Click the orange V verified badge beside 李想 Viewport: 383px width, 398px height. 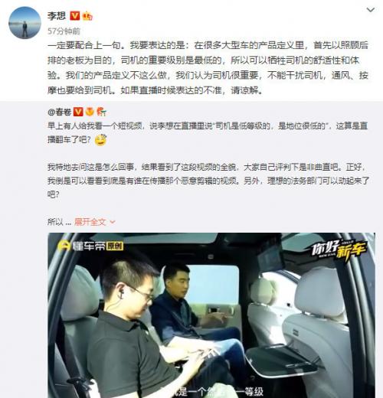coord(75,16)
